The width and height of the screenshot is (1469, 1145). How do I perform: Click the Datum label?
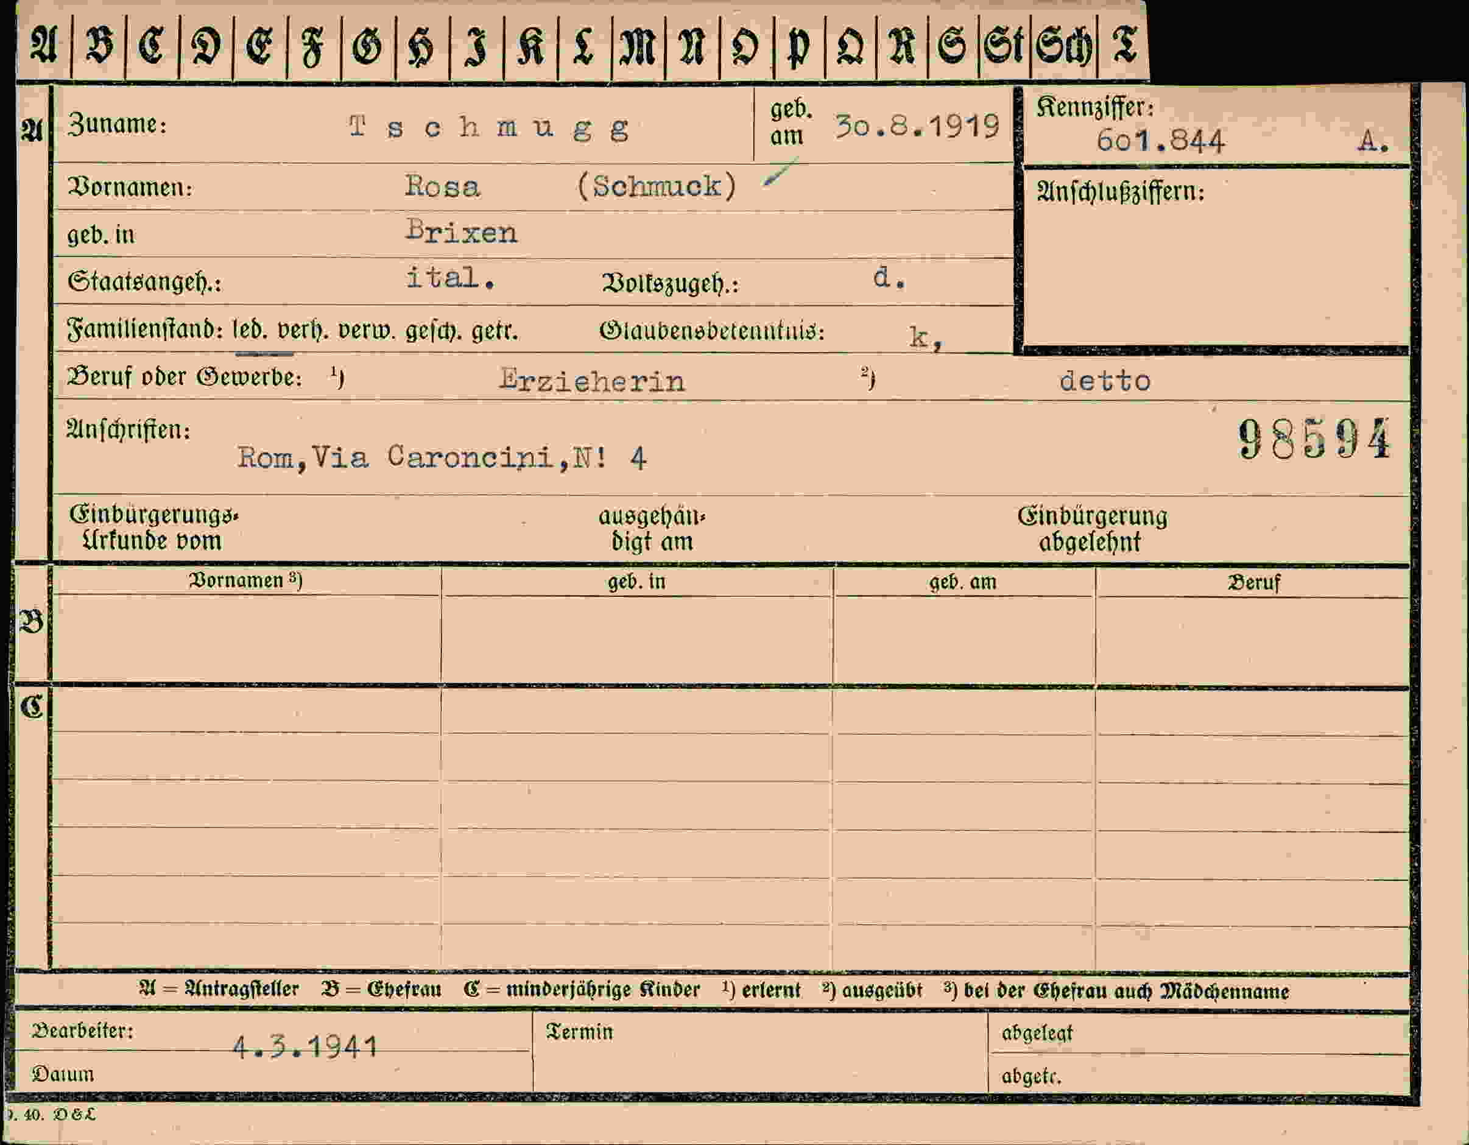[x=63, y=1074]
